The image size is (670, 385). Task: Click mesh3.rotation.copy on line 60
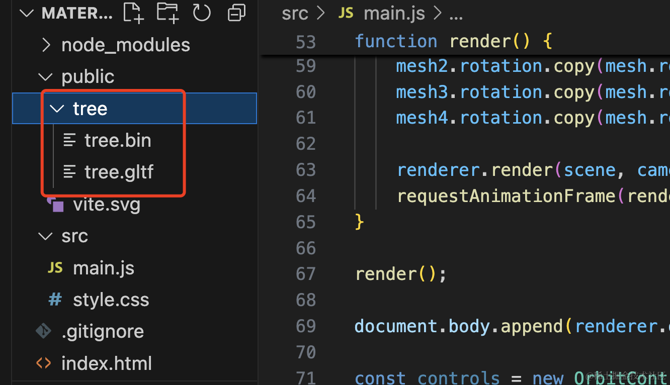[x=495, y=92]
